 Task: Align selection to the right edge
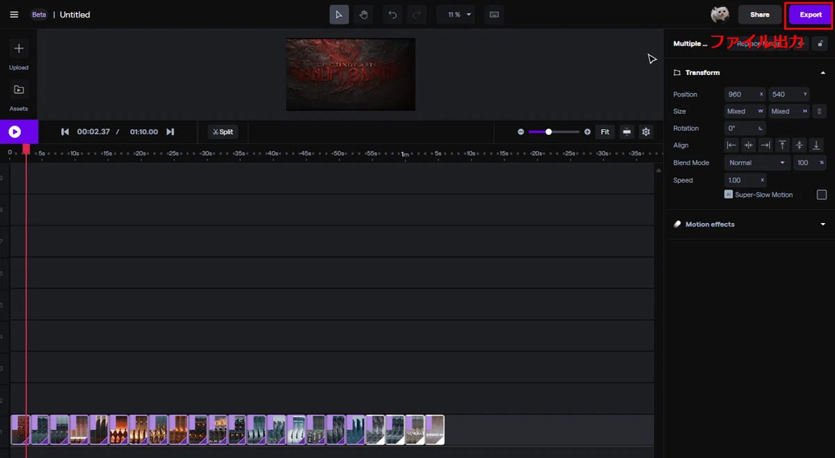[x=765, y=145]
